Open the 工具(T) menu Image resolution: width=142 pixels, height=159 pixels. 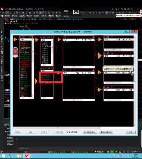click(x=51, y=16)
